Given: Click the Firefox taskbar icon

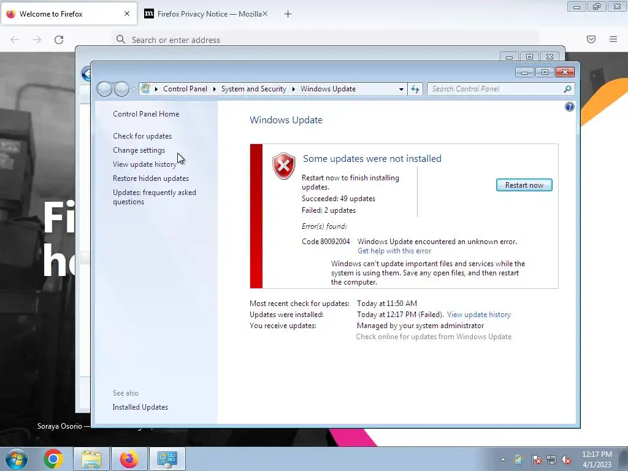Looking at the screenshot, I should point(129,459).
